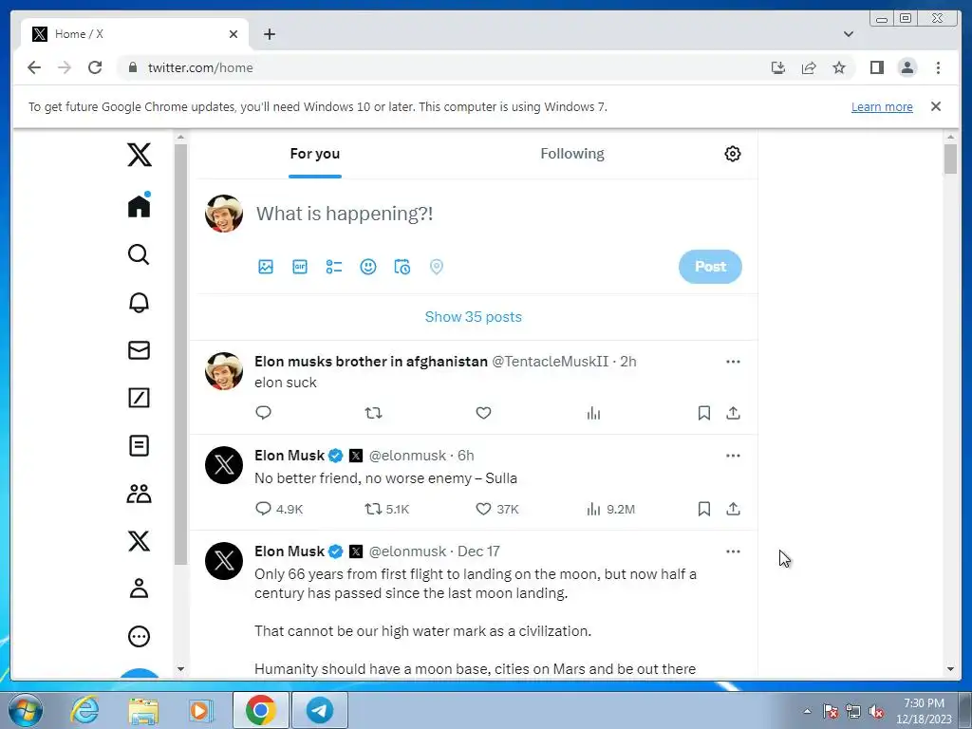This screenshot has width=972, height=729.
Task: Click the twitter.com/home address bar
Action: [200, 67]
